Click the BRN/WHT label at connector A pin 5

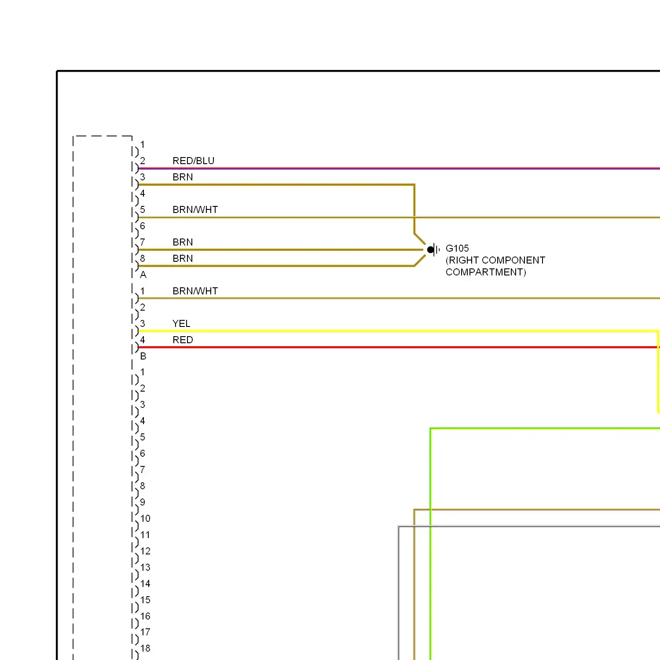click(195, 210)
